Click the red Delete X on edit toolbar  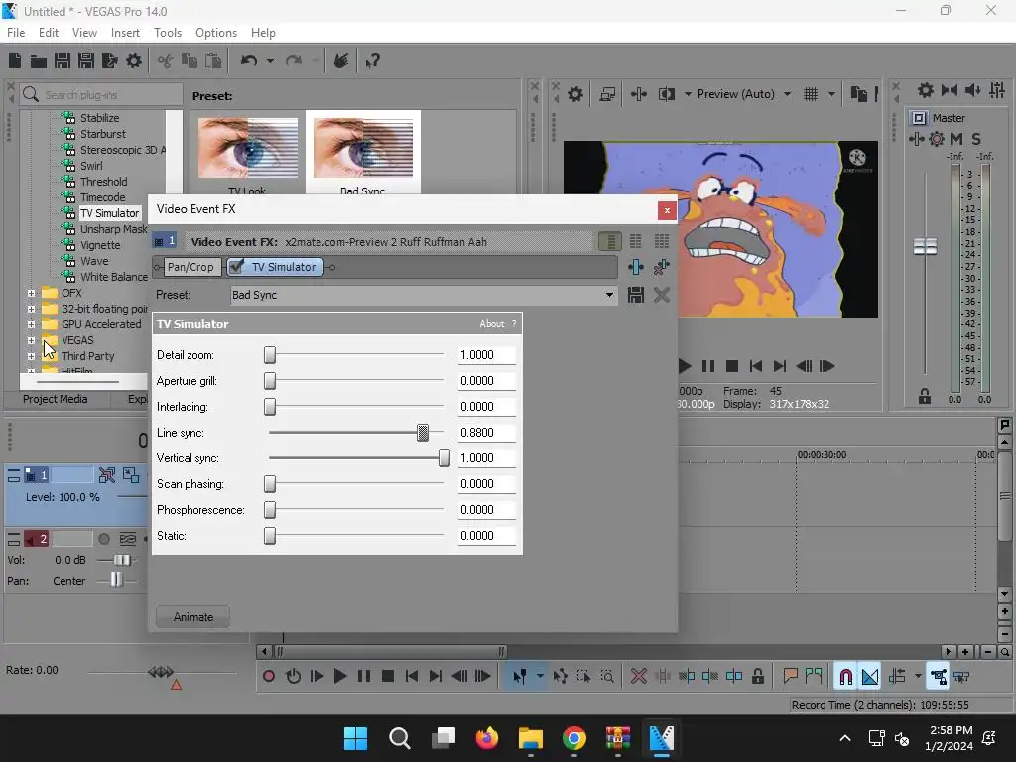pyautogui.click(x=638, y=677)
